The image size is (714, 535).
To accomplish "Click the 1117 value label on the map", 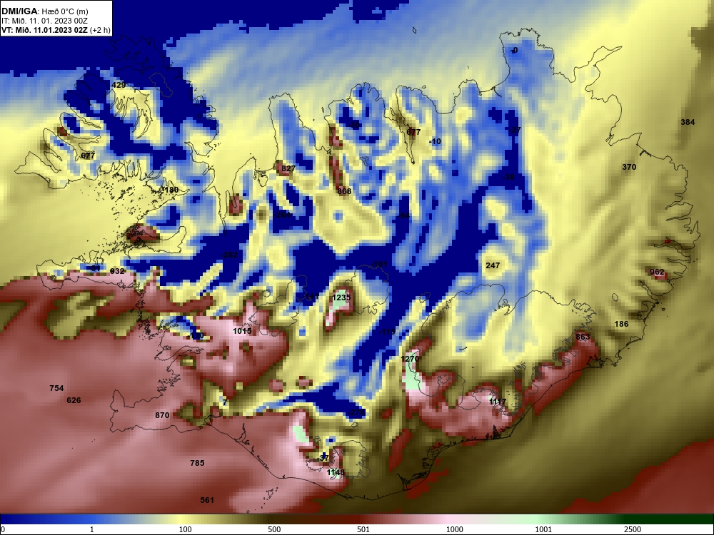I will 497,402.
